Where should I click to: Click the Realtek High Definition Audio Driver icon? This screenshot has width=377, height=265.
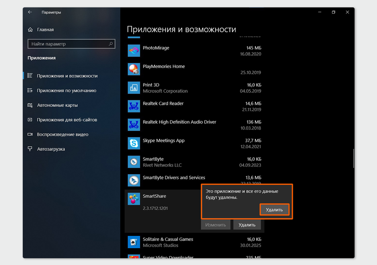coord(134,125)
